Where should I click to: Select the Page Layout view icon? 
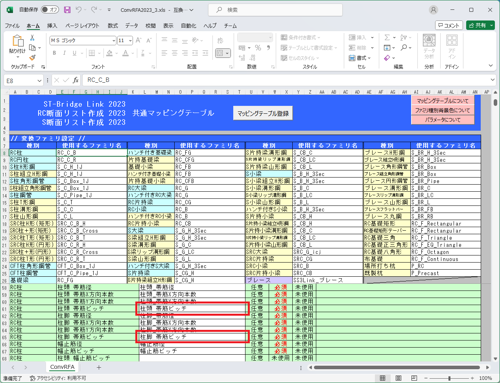coord(398,378)
